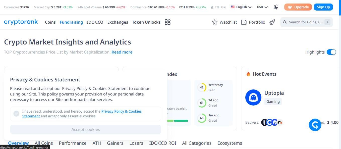341x149 pixels.
Task: Switch to the All Categories tab
Action: 197,143
